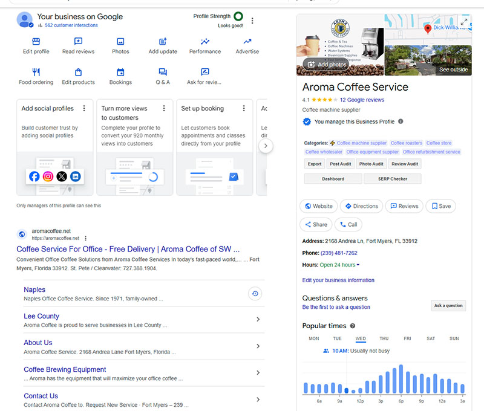Click Profile Strength green ring

pyautogui.click(x=238, y=16)
